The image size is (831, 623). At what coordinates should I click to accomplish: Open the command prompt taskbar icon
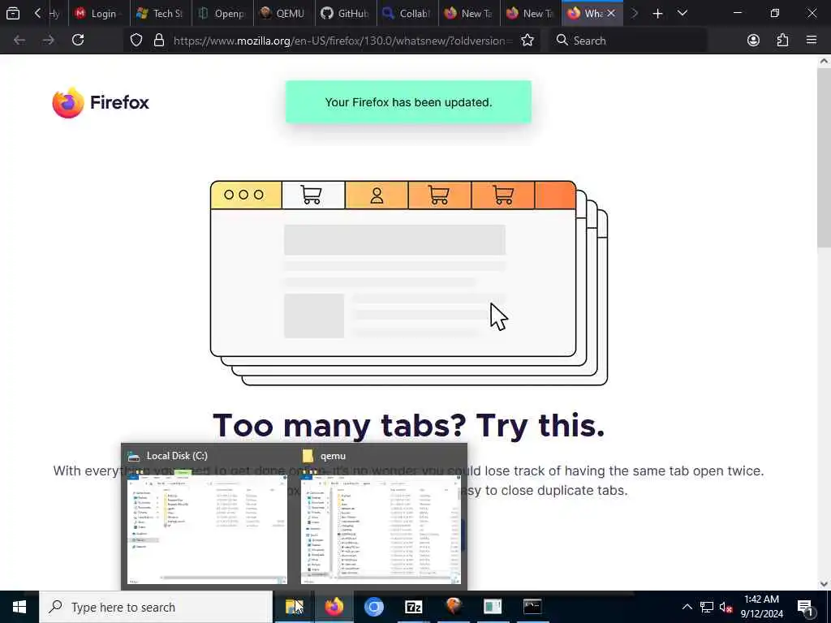point(532,607)
